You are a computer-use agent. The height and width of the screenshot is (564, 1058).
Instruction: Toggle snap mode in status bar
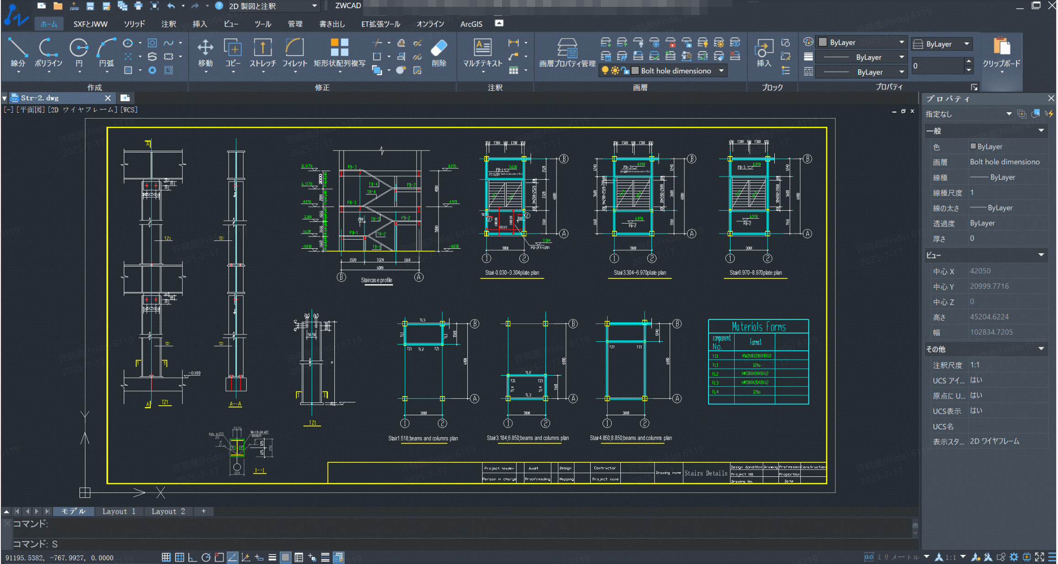[166, 557]
